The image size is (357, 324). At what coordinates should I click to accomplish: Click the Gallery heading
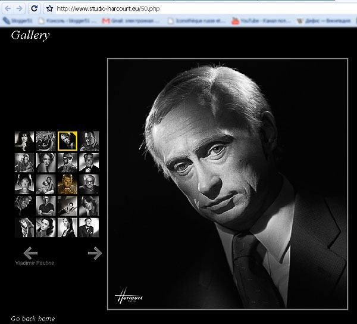30,35
